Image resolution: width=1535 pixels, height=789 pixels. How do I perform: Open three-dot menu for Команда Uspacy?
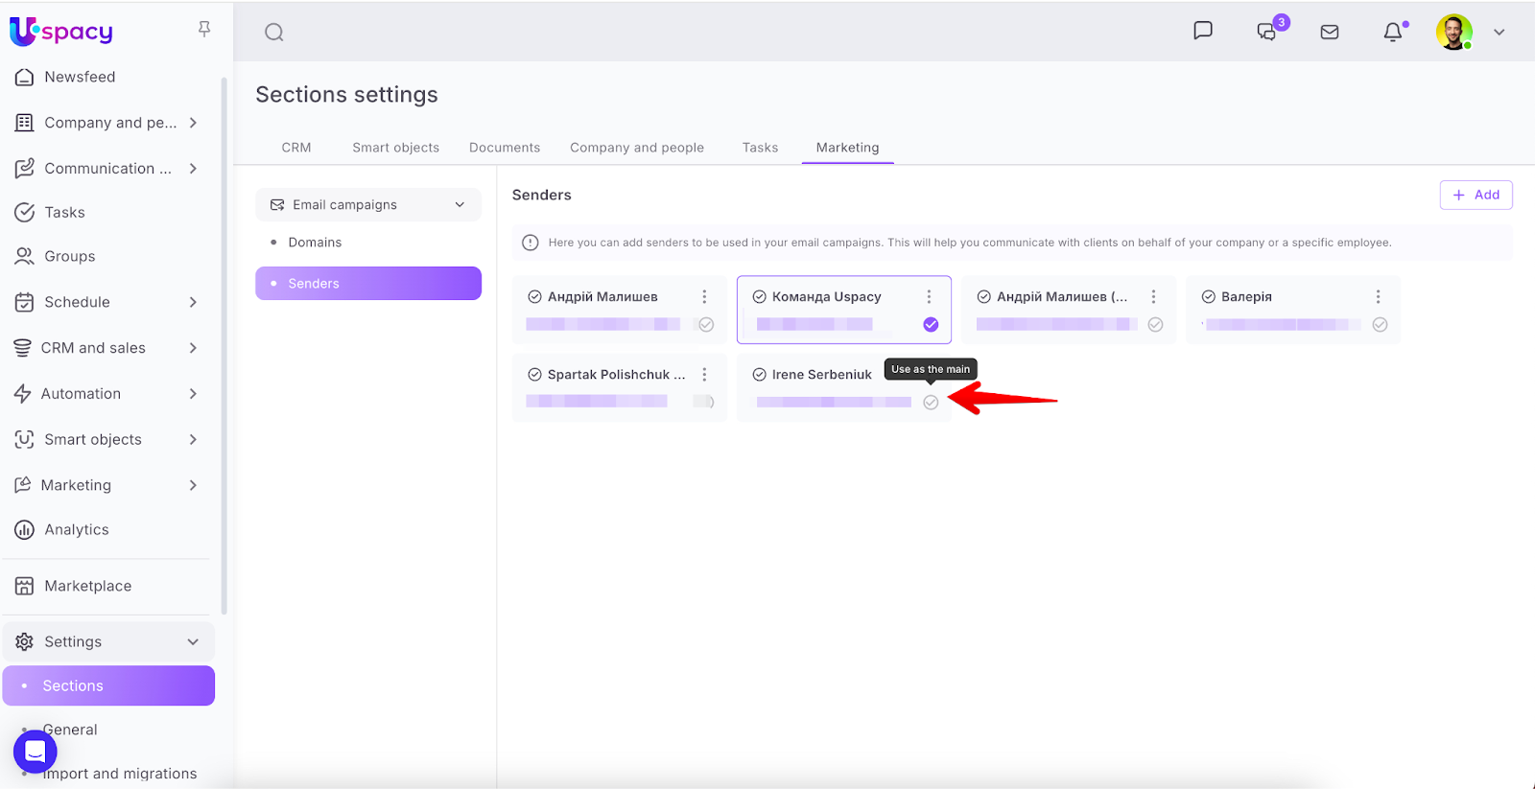tap(929, 297)
